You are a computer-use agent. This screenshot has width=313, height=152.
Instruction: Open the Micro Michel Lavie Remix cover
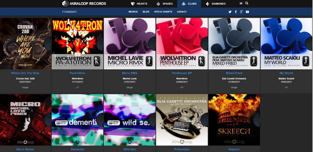point(26,120)
